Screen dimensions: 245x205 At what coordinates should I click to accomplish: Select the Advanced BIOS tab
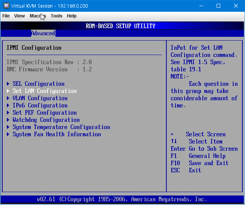tap(43, 33)
